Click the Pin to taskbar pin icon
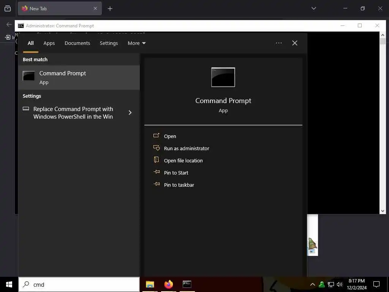The image size is (389, 292). (x=157, y=184)
